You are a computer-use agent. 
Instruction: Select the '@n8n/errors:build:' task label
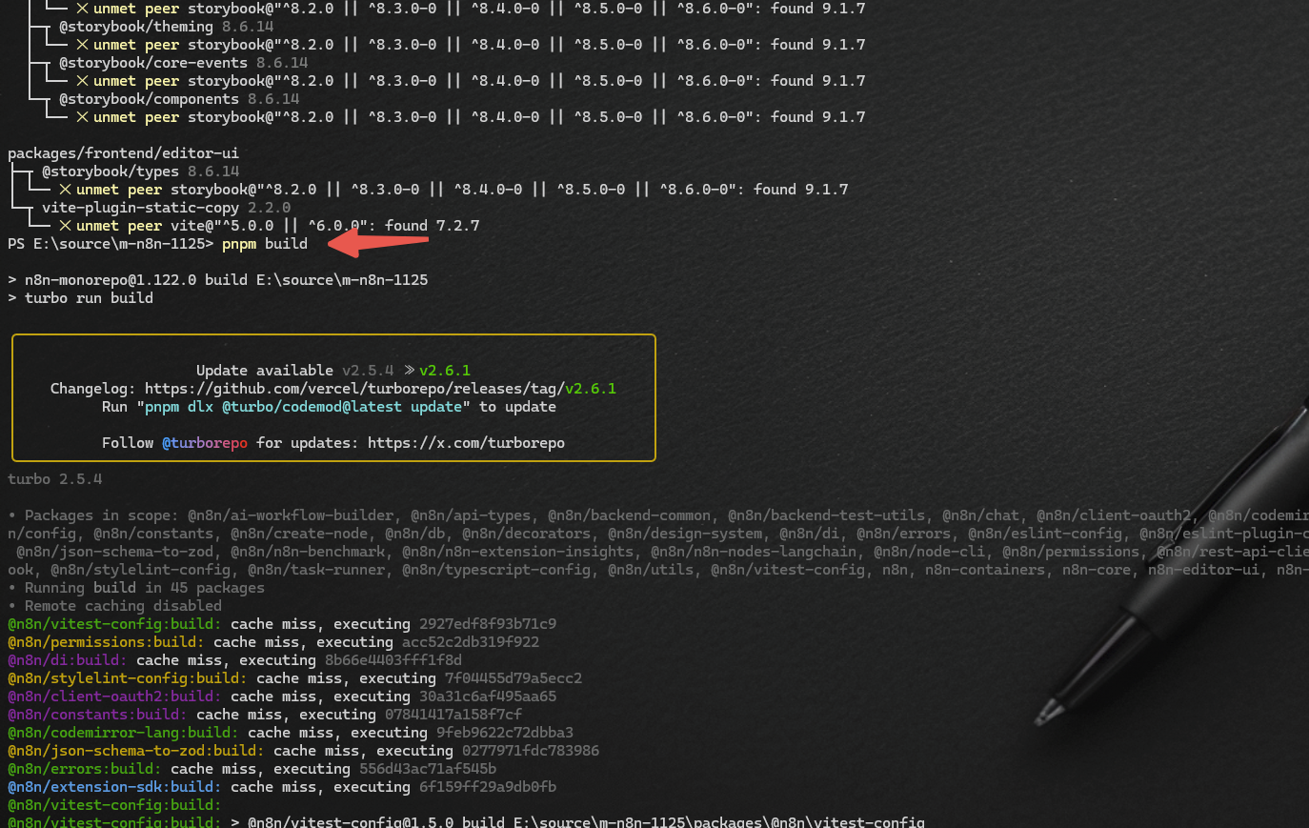[85, 769]
